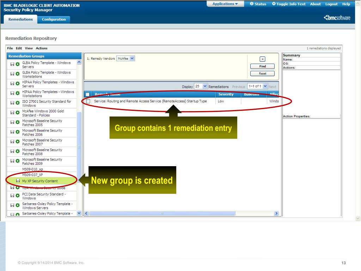Click save icon for PCI Data Security Standard
Viewport: 361px width, 271px height.
tap(12, 195)
